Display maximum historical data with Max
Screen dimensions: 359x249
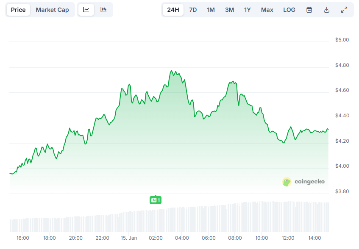point(267,9)
